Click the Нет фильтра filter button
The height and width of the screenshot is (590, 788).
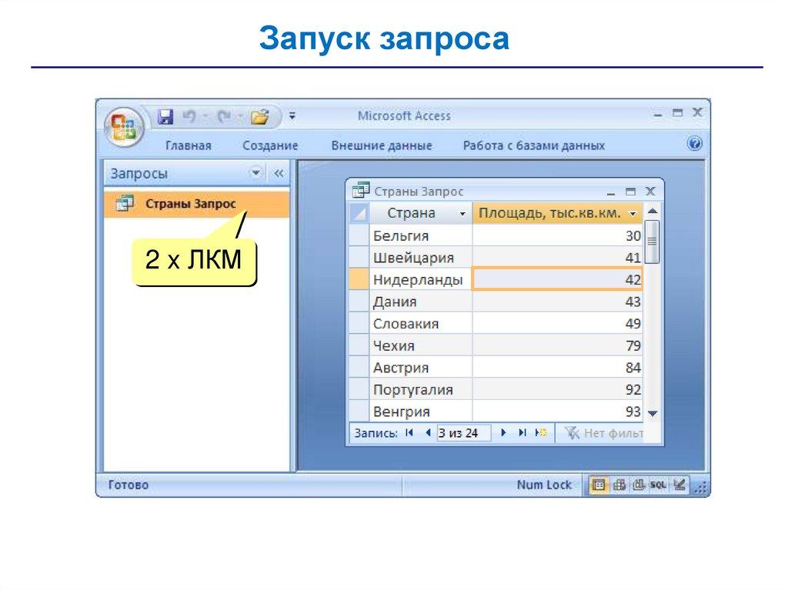pos(603,433)
